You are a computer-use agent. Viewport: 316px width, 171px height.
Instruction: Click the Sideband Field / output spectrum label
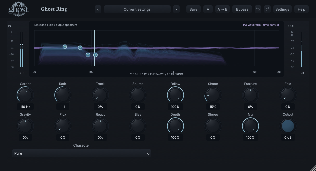coord(56,25)
